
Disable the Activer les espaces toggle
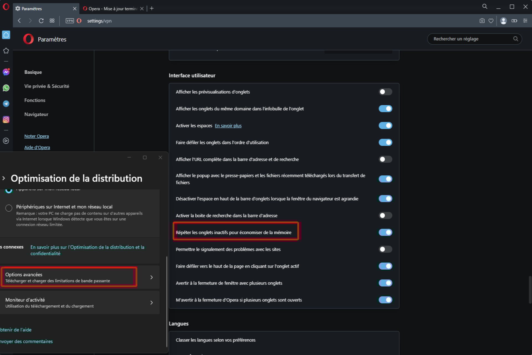coord(385,126)
